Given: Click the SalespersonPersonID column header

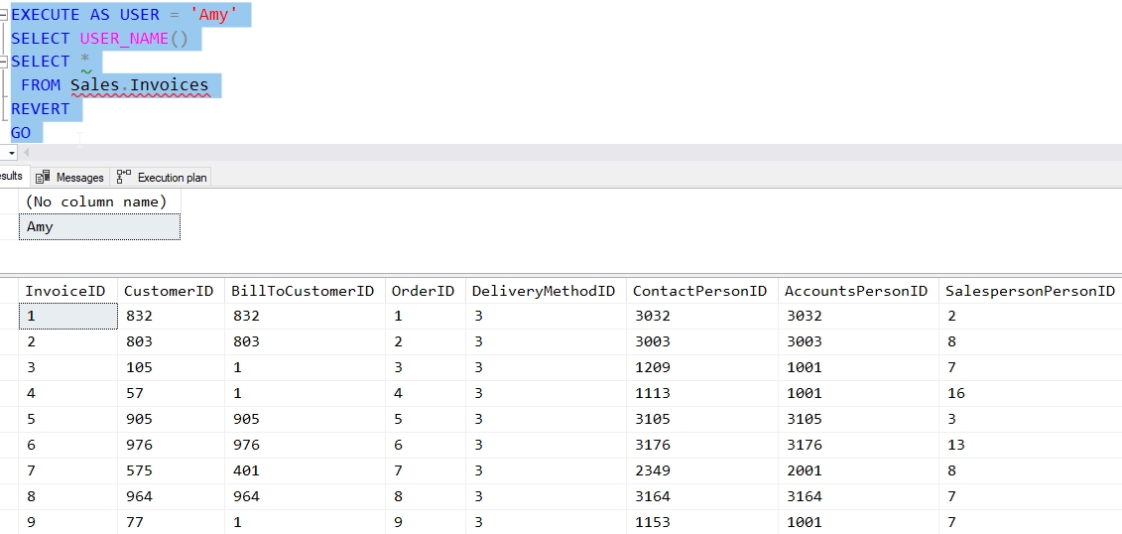Looking at the screenshot, I should pyautogui.click(x=1030, y=291).
